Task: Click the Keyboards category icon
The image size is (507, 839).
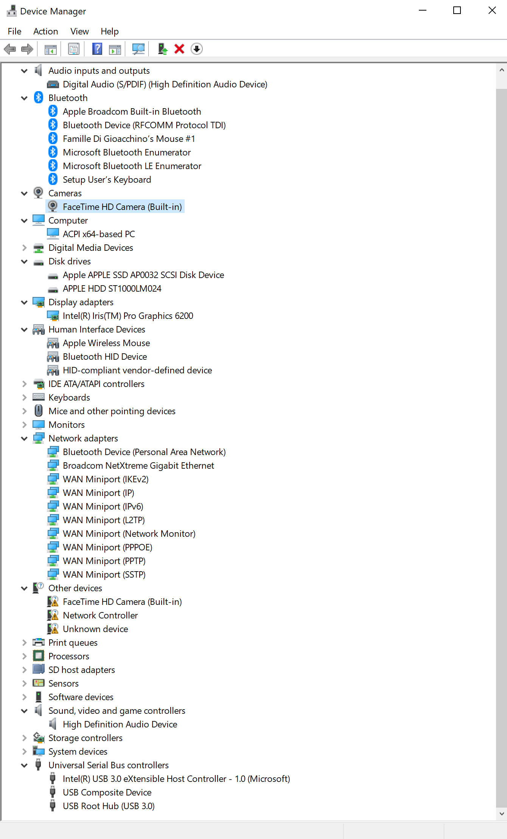Action: (39, 397)
